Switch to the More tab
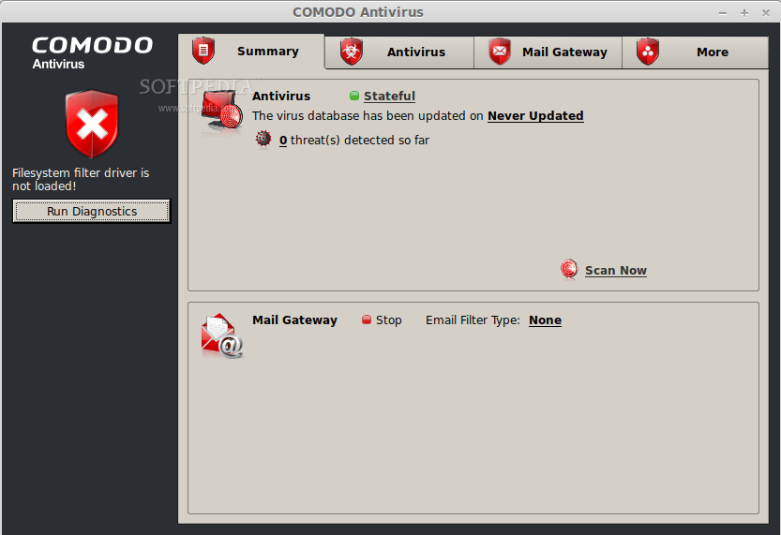 pos(695,52)
